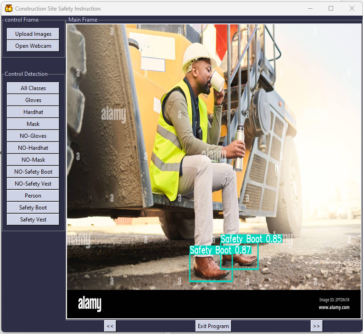The image size is (363, 334).
Task: Click the Safety Vest filter button
Action: pos(33,220)
